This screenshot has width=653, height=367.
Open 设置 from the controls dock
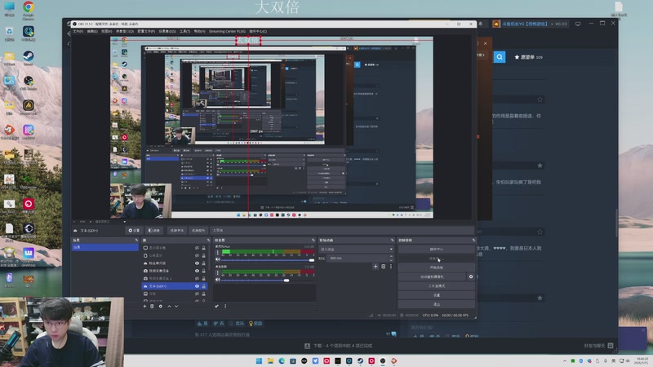[x=437, y=295]
